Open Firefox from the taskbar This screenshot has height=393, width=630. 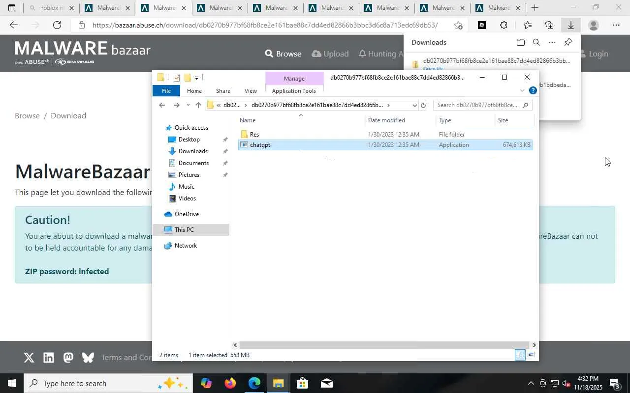pyautogui.click(x=230, y=383)
